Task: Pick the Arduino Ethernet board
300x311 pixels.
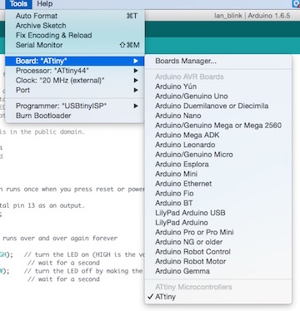Action: click(x=218, y=184)
